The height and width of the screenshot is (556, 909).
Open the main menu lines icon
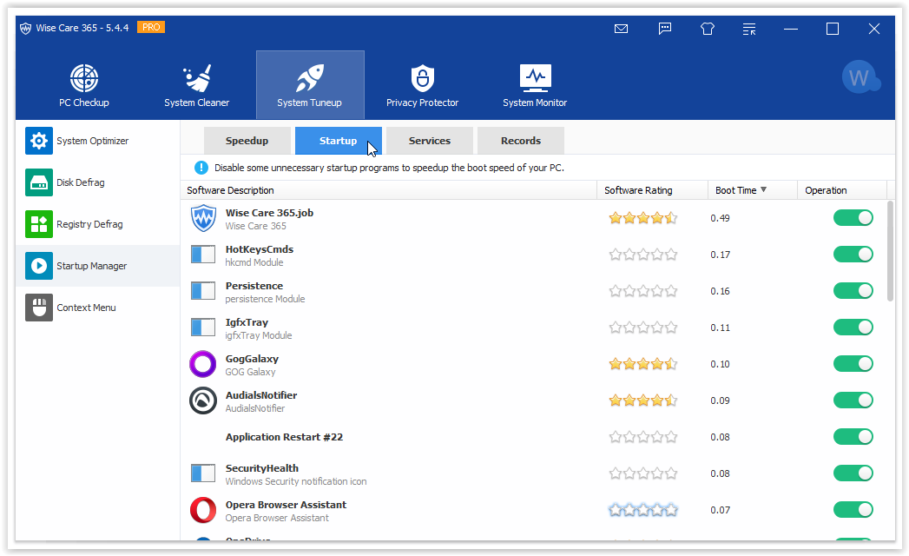coord(749,29)
